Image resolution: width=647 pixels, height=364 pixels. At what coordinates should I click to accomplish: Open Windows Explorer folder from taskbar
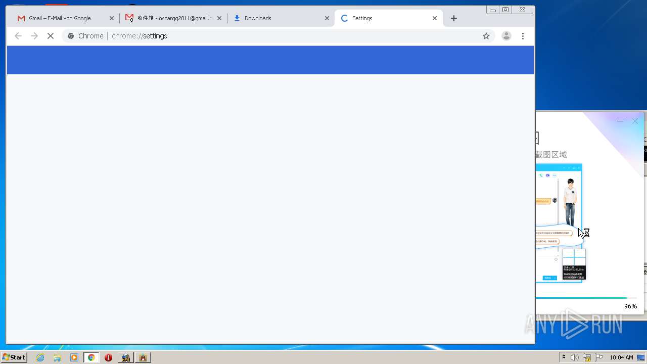[x=57, y=357]
